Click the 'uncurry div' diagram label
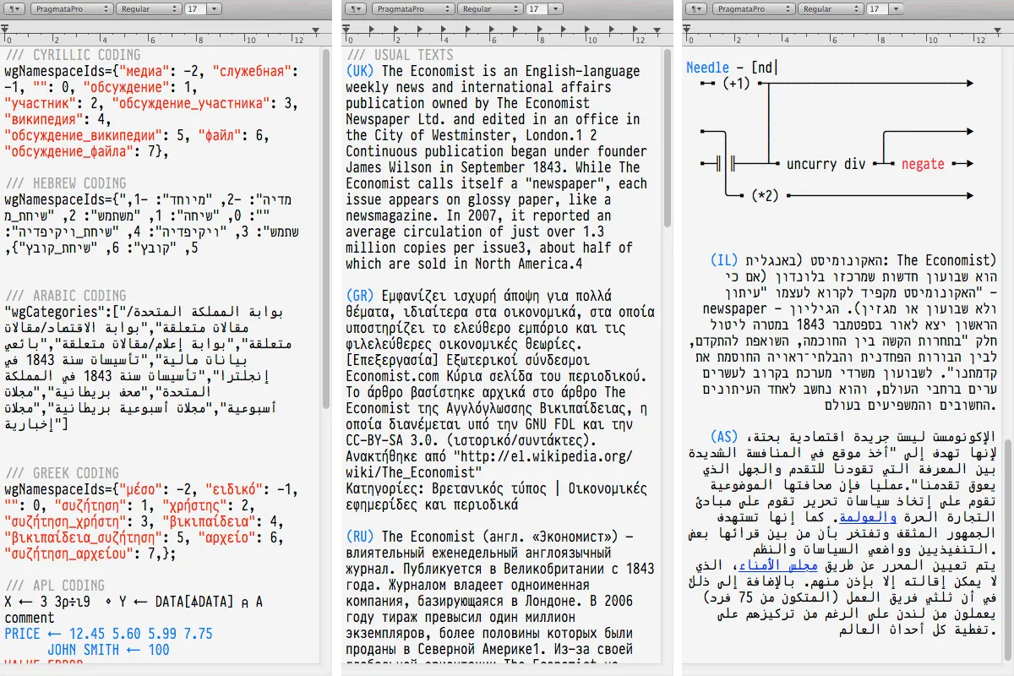 pyautogui.click(x=826, y=164)
